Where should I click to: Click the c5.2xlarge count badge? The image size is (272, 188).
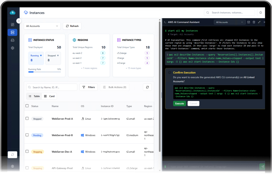pos(147,53)
